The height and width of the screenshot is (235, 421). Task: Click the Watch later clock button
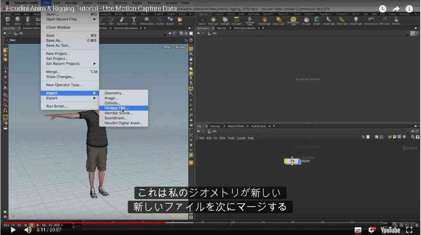(x=383, y=9)
